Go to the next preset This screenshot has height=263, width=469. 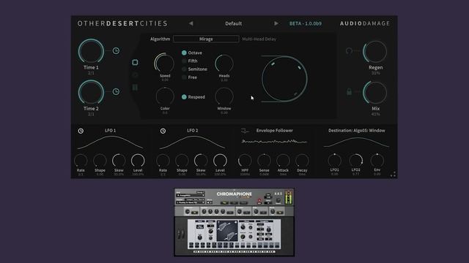click(276, 23)
